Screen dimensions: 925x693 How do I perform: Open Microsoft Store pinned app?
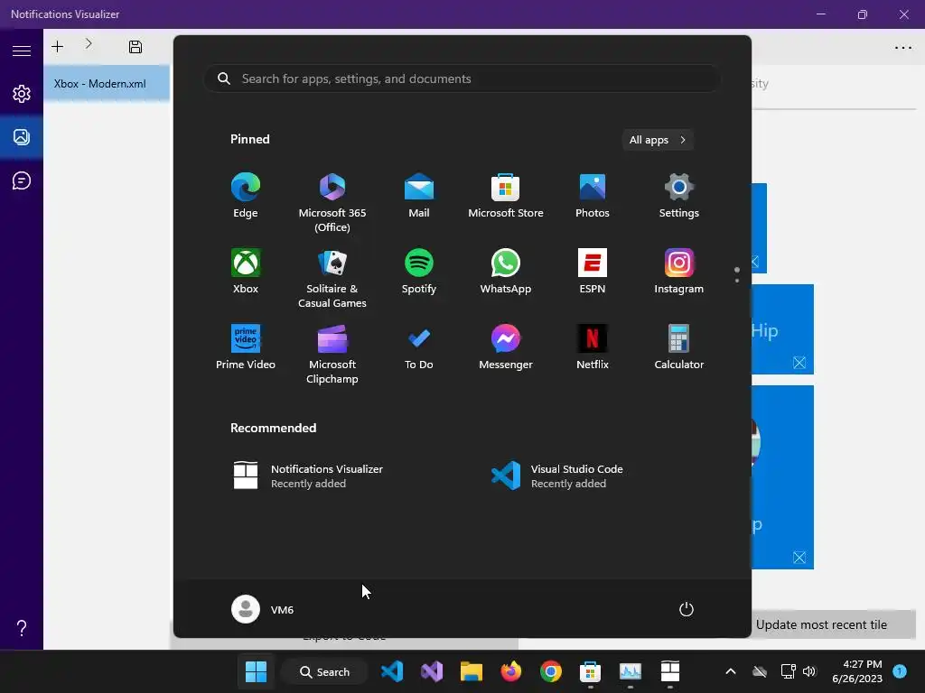(506, 196)
